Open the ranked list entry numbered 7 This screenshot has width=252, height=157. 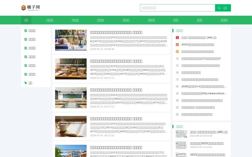coord(200,80)
